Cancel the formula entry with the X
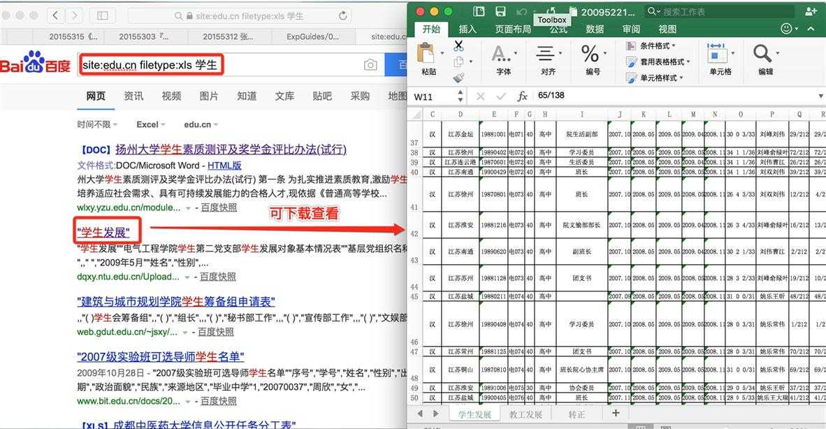 (480, 96)
